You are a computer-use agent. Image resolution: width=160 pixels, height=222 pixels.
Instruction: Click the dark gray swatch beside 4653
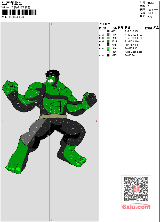[x=108, y=31]
